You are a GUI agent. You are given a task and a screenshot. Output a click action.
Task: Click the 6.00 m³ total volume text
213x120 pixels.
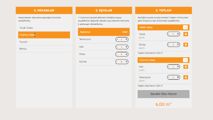(x=163, y=104)
